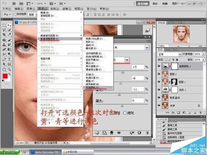Expand the 智能对象 submenu
This screenshot has width=207, height=155.
pos(60,59)
